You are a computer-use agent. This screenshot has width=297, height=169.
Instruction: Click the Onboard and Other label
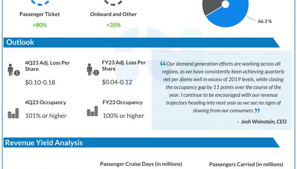[x=113, y=14]
